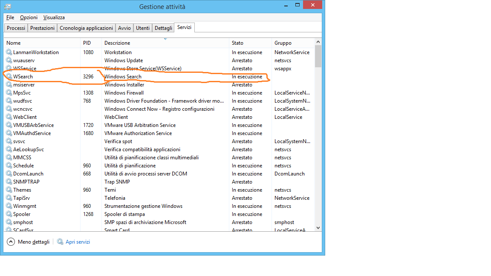This screenshot has width=491, height=276.
Task: Select the VMware Authorization Service description
Action: [138, 133]
